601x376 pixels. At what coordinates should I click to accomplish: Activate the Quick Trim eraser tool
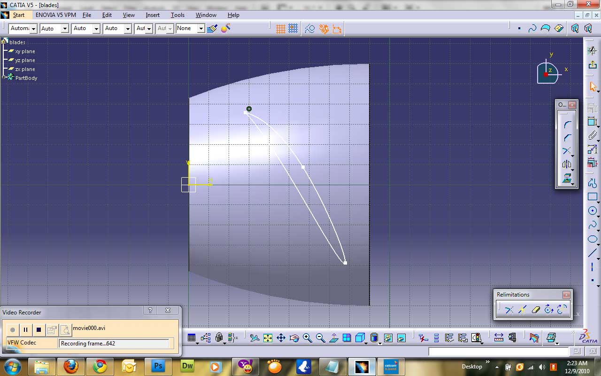(535, 309)
